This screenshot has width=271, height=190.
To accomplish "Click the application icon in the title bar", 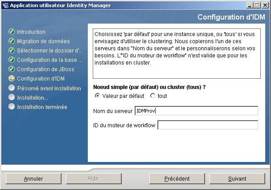I will [5, 5].
